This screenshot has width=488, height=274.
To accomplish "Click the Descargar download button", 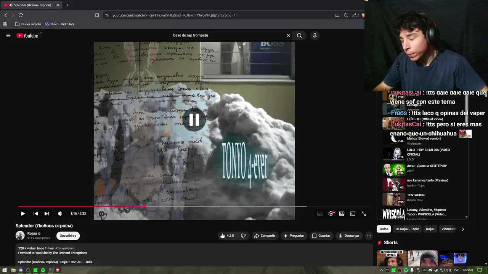I will [348, 236].
